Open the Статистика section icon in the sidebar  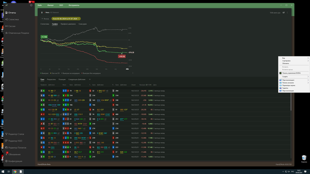point(7,19)
